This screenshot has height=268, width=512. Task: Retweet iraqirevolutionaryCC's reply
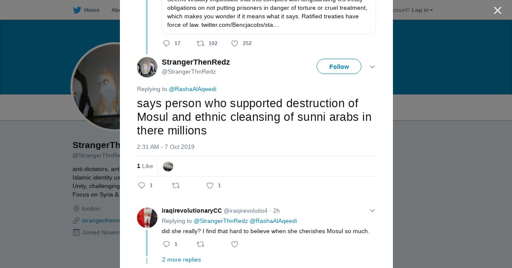pyautogui.click(x=201, y=244)
